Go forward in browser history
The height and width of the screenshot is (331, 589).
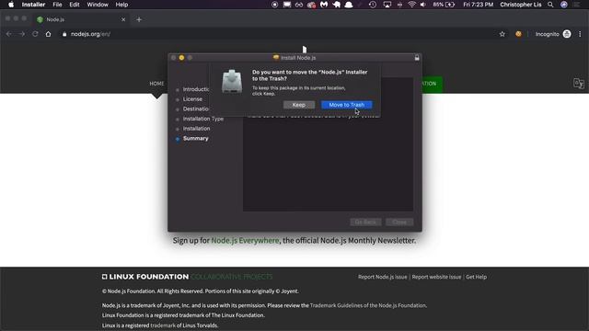22,34
